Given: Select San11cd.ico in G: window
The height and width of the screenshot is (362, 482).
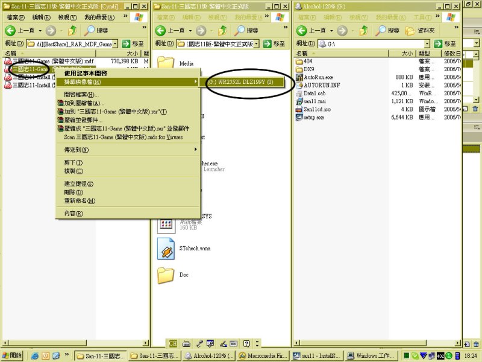Looking at the screenshot, I should (x=313, y=109).
